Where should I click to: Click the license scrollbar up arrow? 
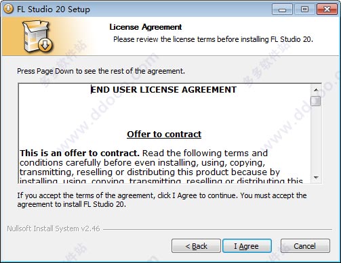[x=316, y=90]
